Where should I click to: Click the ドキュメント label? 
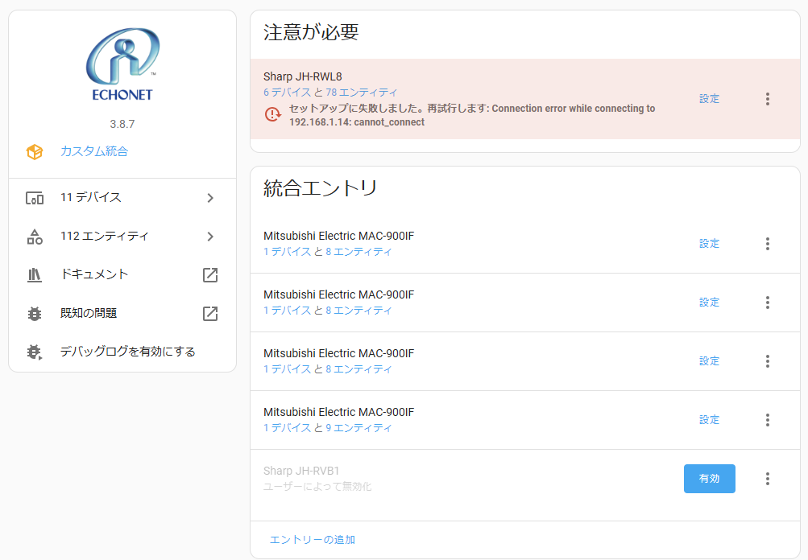click(x=93, y=274)
